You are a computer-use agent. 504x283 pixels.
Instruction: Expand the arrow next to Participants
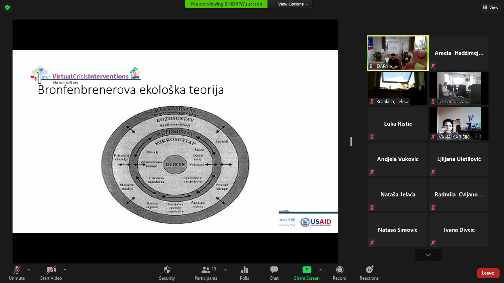coord(225,270)
